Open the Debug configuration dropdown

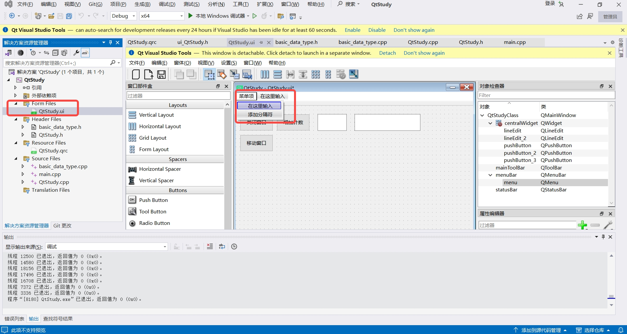pyautogui.click(x=123, y=16)
